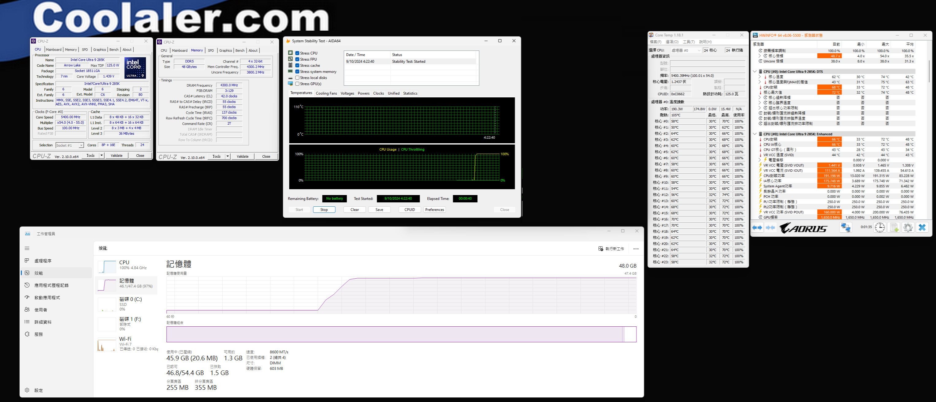Click HWiNFO reset clock icon

click(x=880, y=227)
